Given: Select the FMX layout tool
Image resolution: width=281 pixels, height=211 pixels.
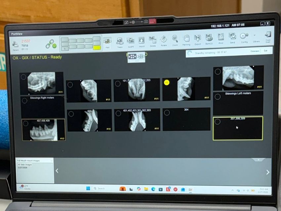Looking at the screenshot, I should (107, 42).
